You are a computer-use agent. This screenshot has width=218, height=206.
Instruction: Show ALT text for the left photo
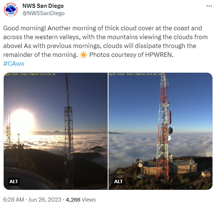pyautogui.click(x=14, y=181)
